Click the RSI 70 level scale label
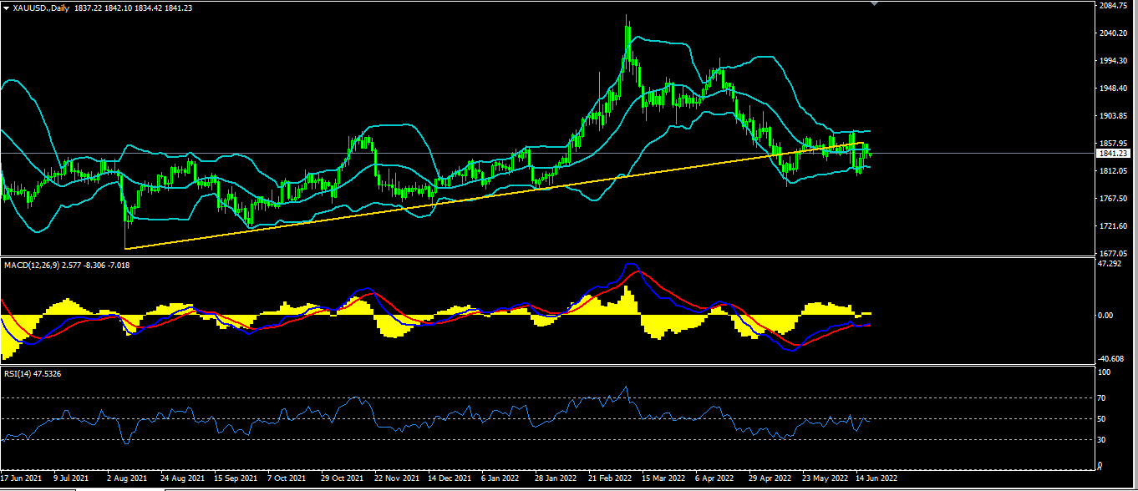 point(1103,398)
